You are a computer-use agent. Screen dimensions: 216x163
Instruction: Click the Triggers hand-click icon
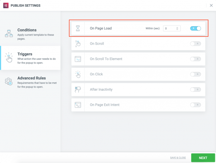click(9, 57)
